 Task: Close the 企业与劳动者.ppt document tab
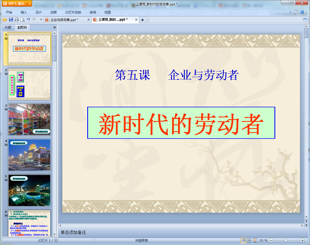pyautogui.click(x=88, y=20)
